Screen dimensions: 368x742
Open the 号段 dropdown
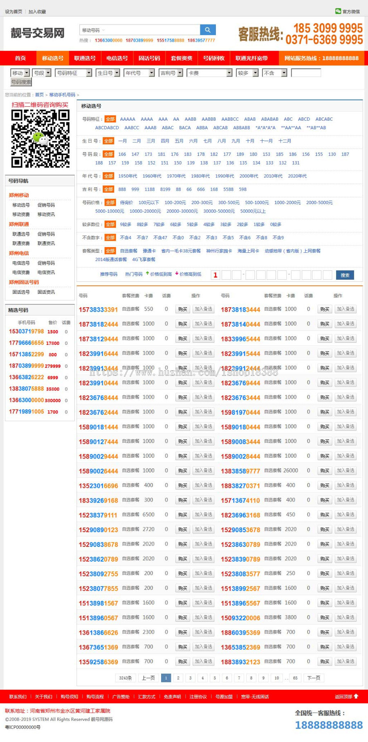42,73
